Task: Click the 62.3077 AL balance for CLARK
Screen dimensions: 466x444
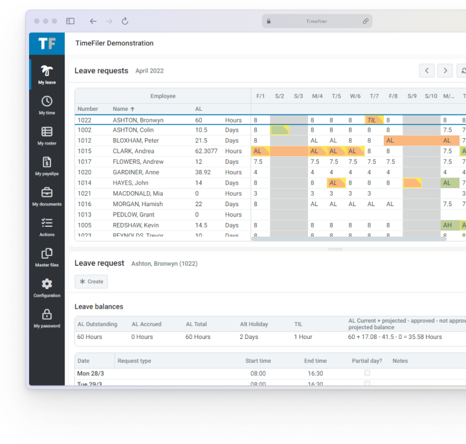Action: pos(206,151)
